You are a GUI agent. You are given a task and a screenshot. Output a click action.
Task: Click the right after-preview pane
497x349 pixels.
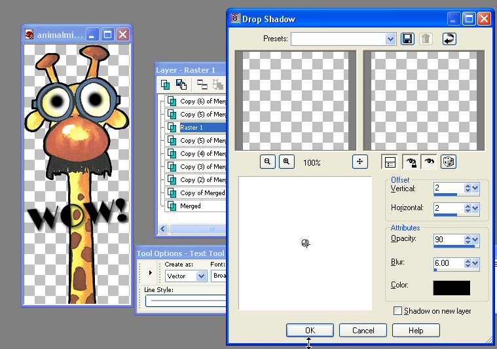coord(424,100)
